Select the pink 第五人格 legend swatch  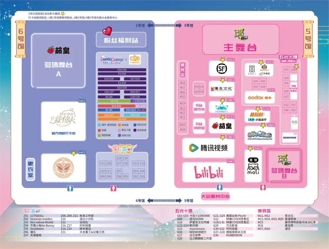click(x=119, y=130)
